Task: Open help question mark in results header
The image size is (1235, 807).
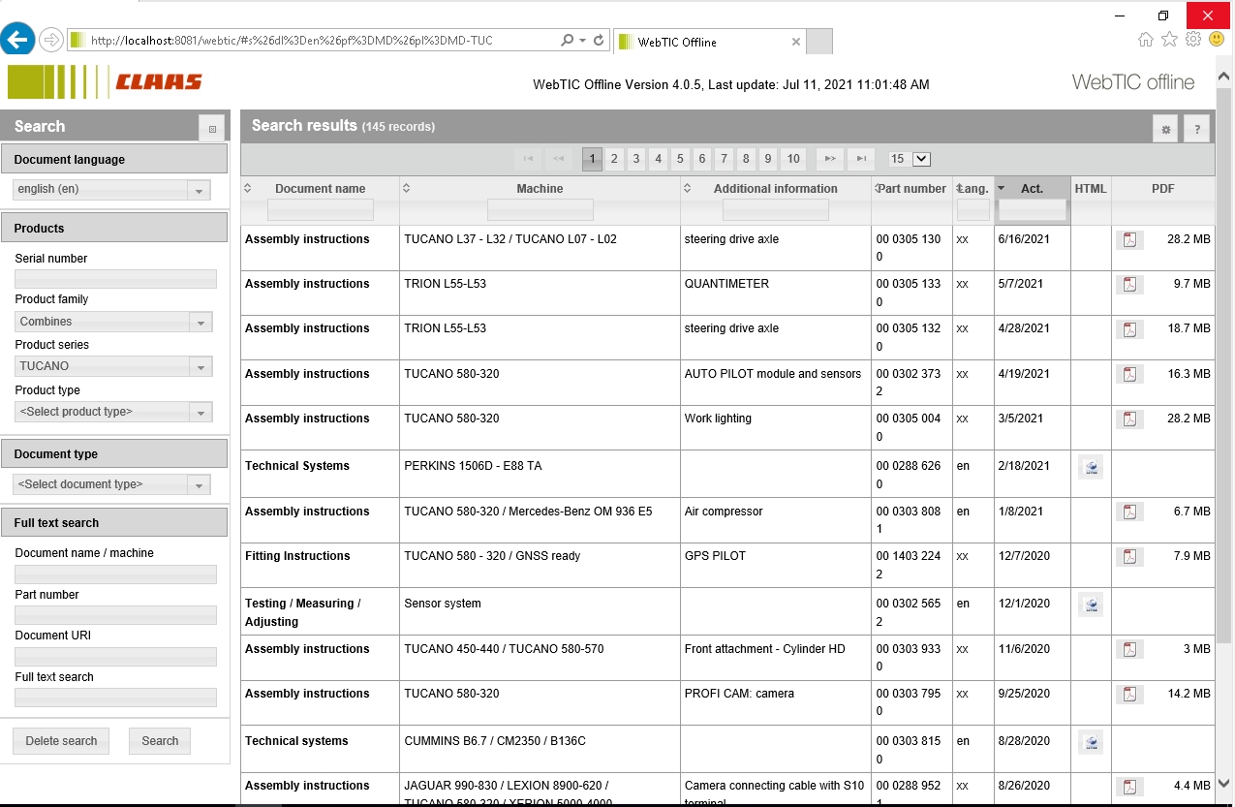Action: [1196, 129]
